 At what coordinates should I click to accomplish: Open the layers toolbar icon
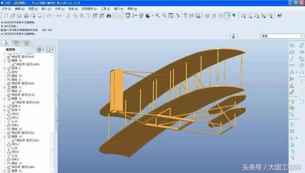[x=191, y=16]
